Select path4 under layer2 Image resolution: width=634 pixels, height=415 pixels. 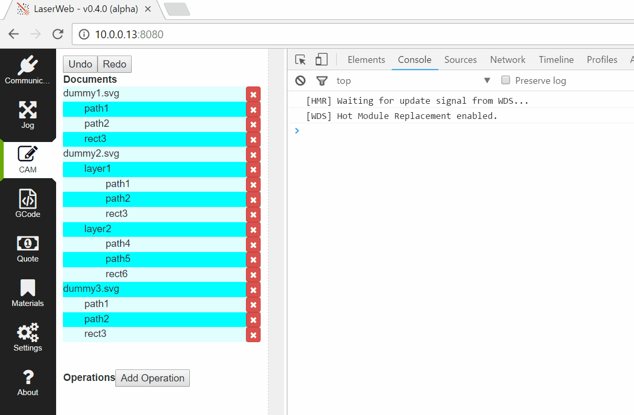(154, 244)
